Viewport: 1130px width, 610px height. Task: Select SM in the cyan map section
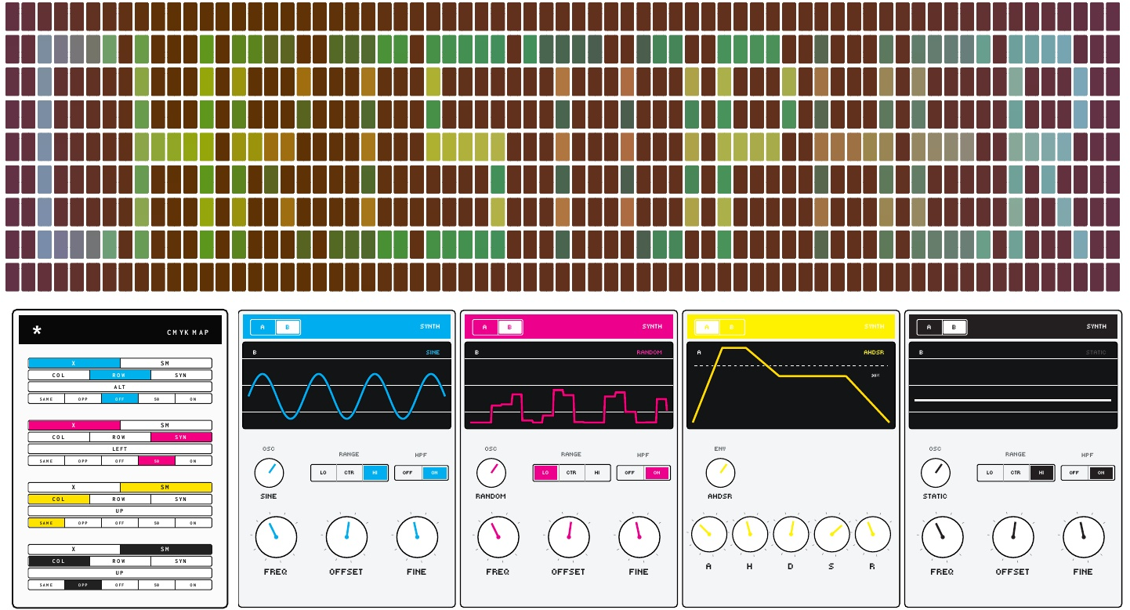[166, 363]
